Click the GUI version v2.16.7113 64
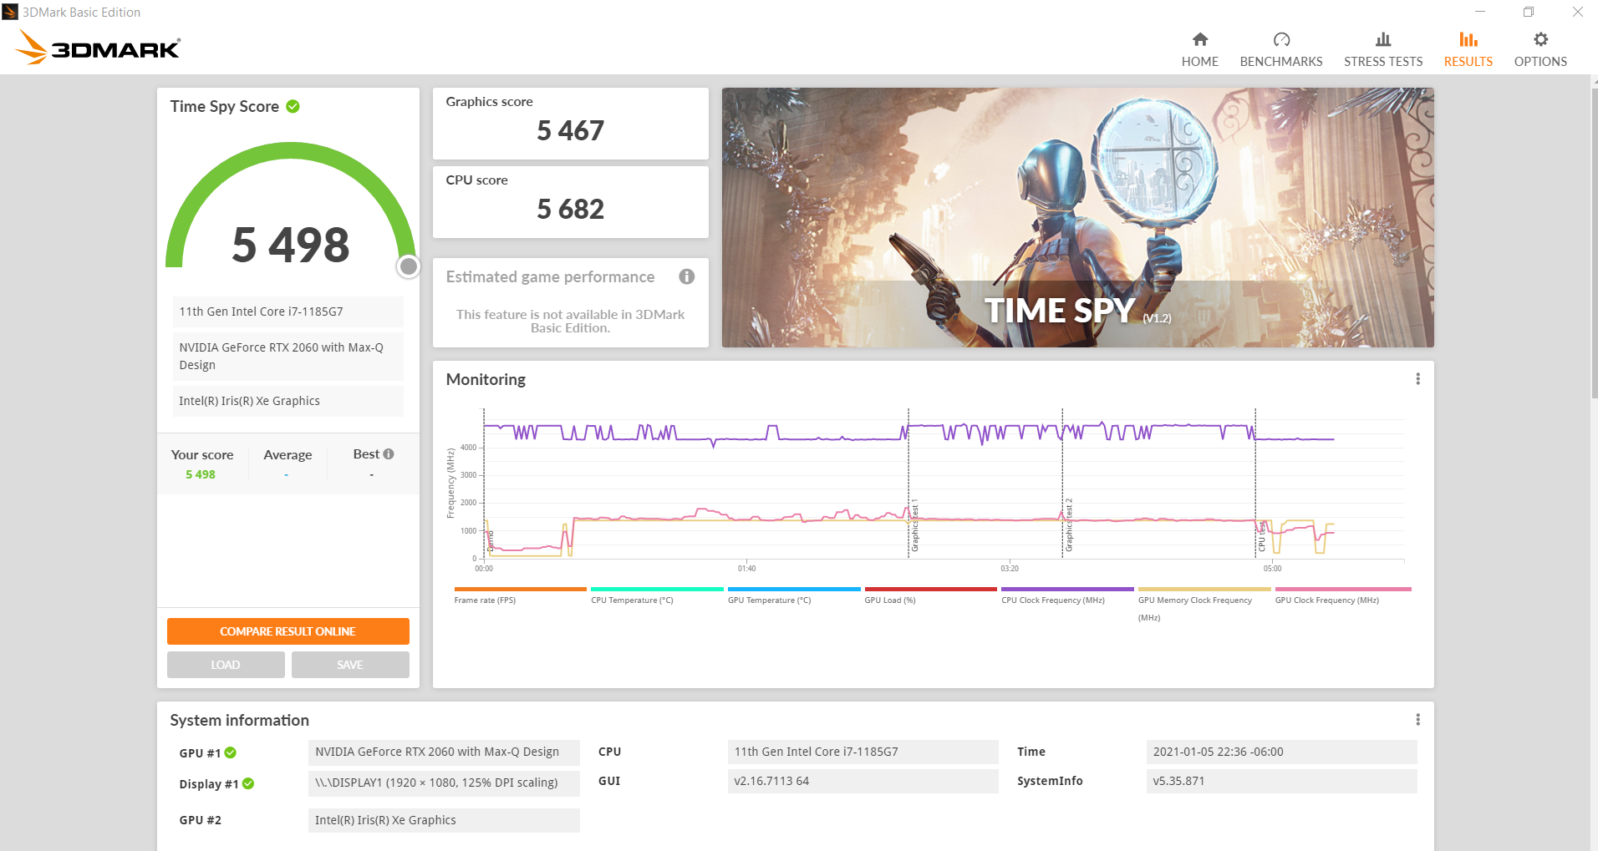The height and width of the screenshot is (851, 1598). [x=863, y=781]
